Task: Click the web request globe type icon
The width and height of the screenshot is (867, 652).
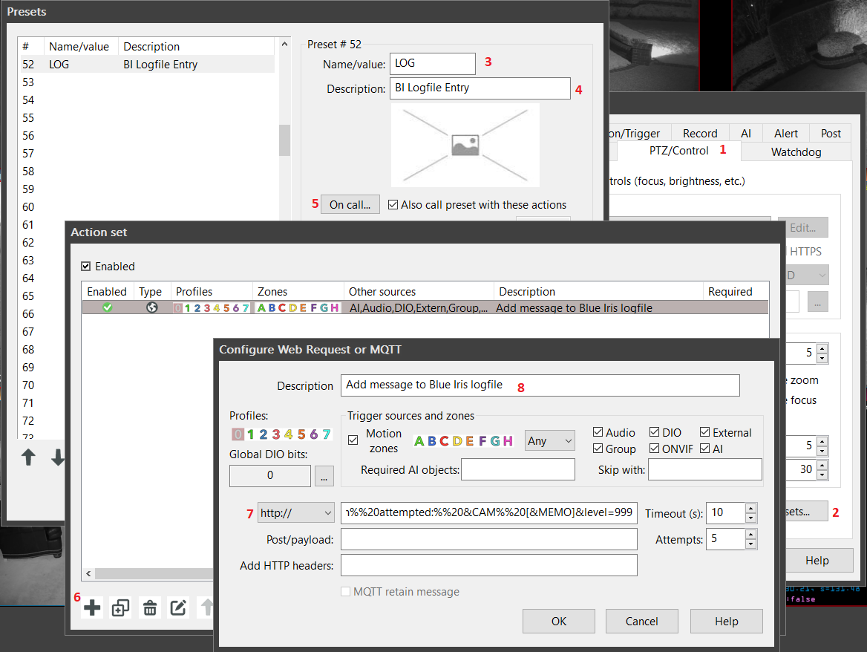Action: click(x=152, y=307)
